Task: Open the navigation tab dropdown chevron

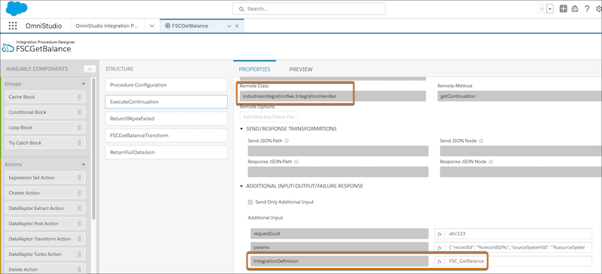Action: (x=152, y=26)
